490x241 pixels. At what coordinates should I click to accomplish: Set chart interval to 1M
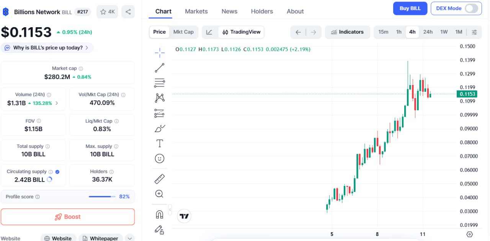459,32
